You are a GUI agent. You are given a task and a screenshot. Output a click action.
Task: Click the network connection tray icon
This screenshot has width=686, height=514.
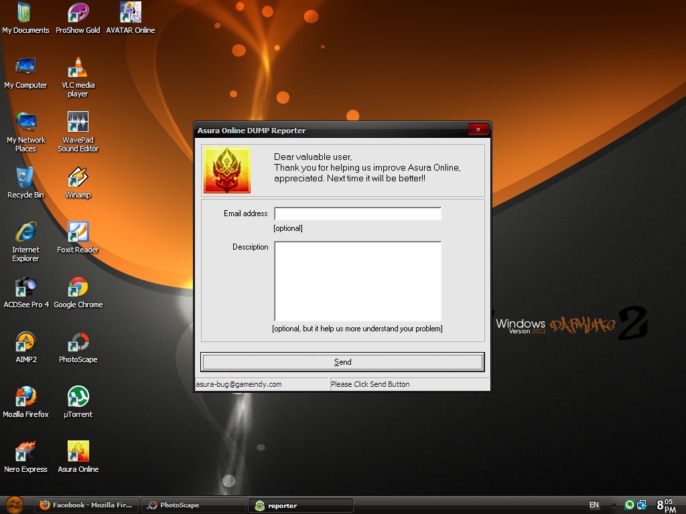(x=641, y=505)
